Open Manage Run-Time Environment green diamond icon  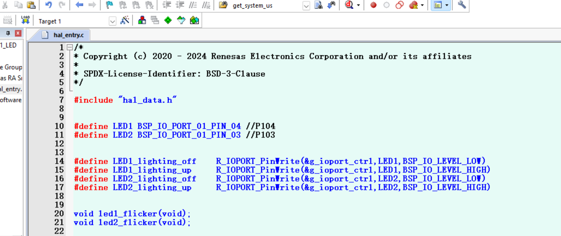[168, 20]
